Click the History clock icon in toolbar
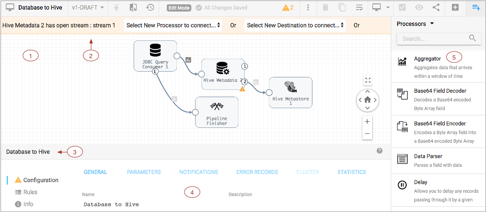486x212 pixels. click(x=150, y=8)
